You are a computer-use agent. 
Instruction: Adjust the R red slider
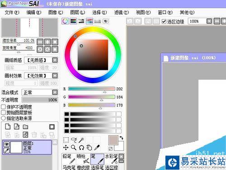[x=92, y=89]
